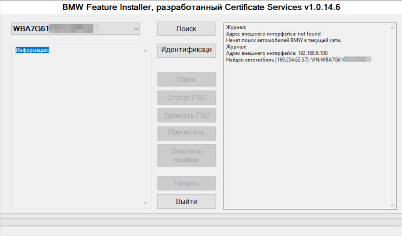Click log panel scroll up arrow
Screen dimensions: 402x236
pyautogui.click(x=392, y=27)
